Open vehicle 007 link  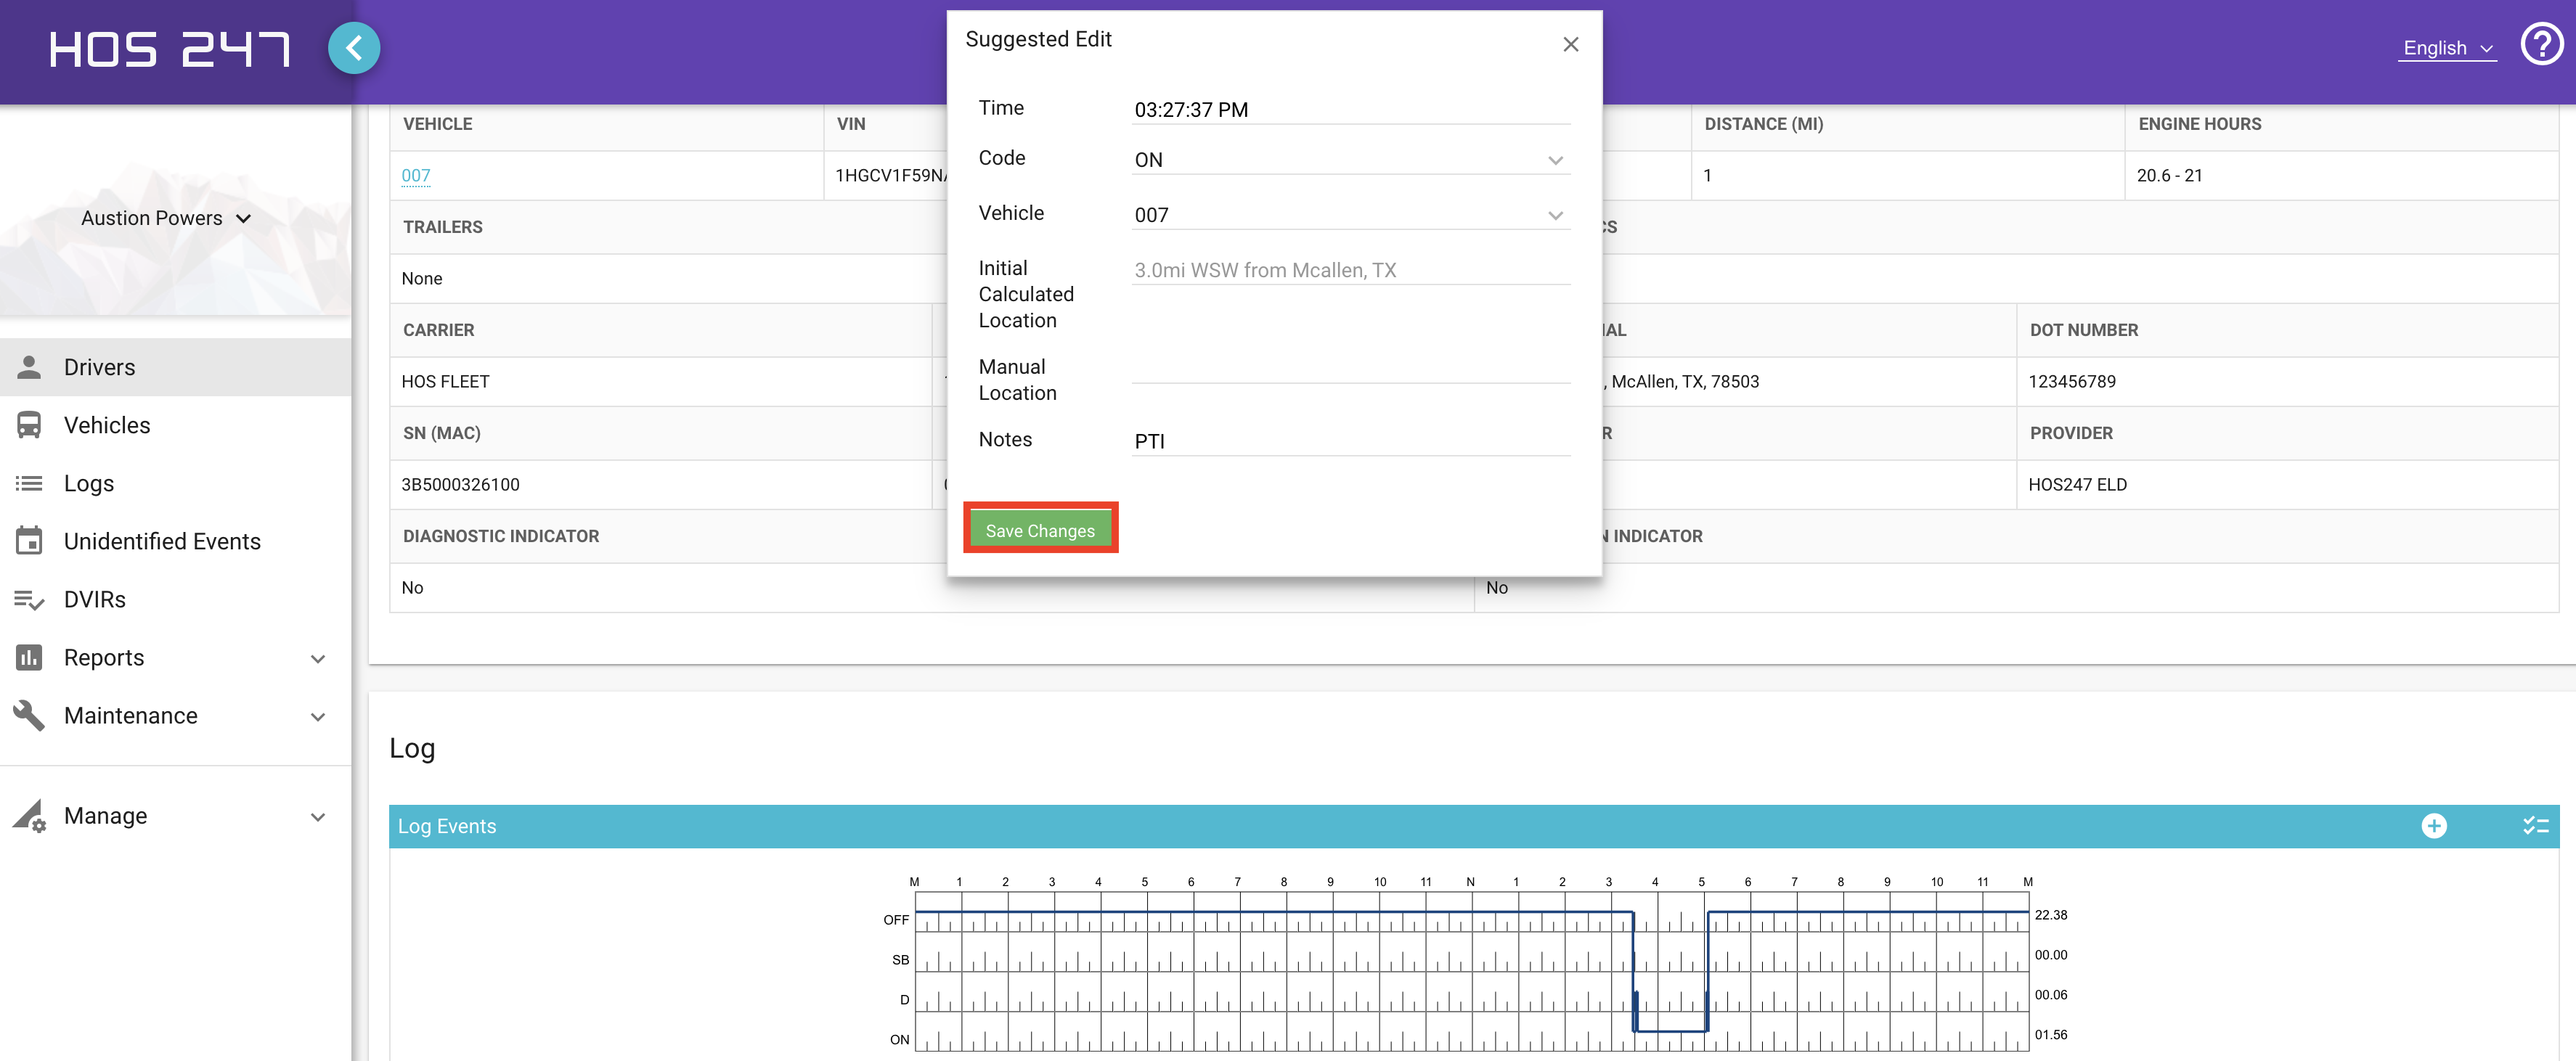pyautogui.click(x=416, y=176)
